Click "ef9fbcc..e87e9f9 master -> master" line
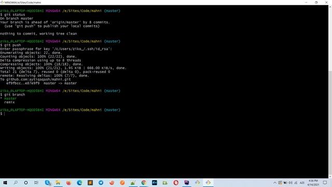The width and height of the screenshot is (332, 187). (41, 83)
